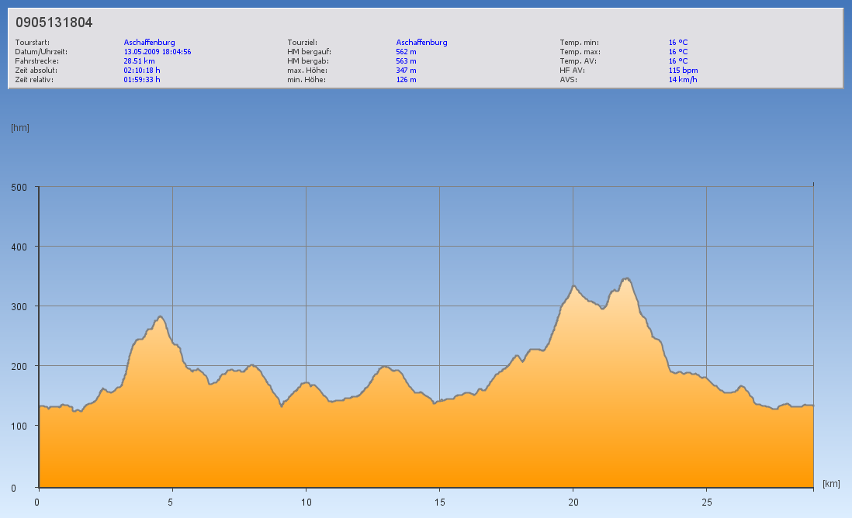The height and width of the screenshot is (518, 852).
Task: Click the date value 13.05.2009 18:04:56
Action: tap(158, 52)
